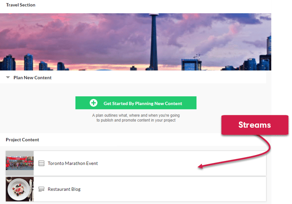The width and height of the screenshot is (292, 204).
Task: Click the red arrow tip pointing at stream
Action: 199,168
